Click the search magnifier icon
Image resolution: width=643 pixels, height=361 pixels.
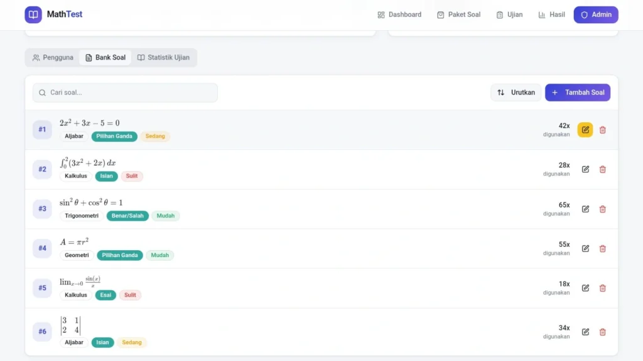point(42,93)
